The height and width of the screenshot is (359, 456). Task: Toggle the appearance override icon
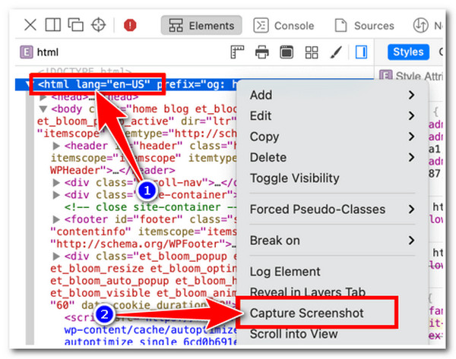[287, 52]
